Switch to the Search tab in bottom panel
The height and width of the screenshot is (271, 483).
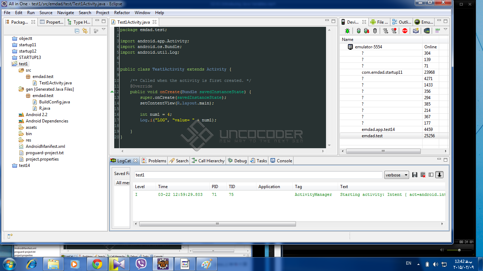tap(179, 161)
